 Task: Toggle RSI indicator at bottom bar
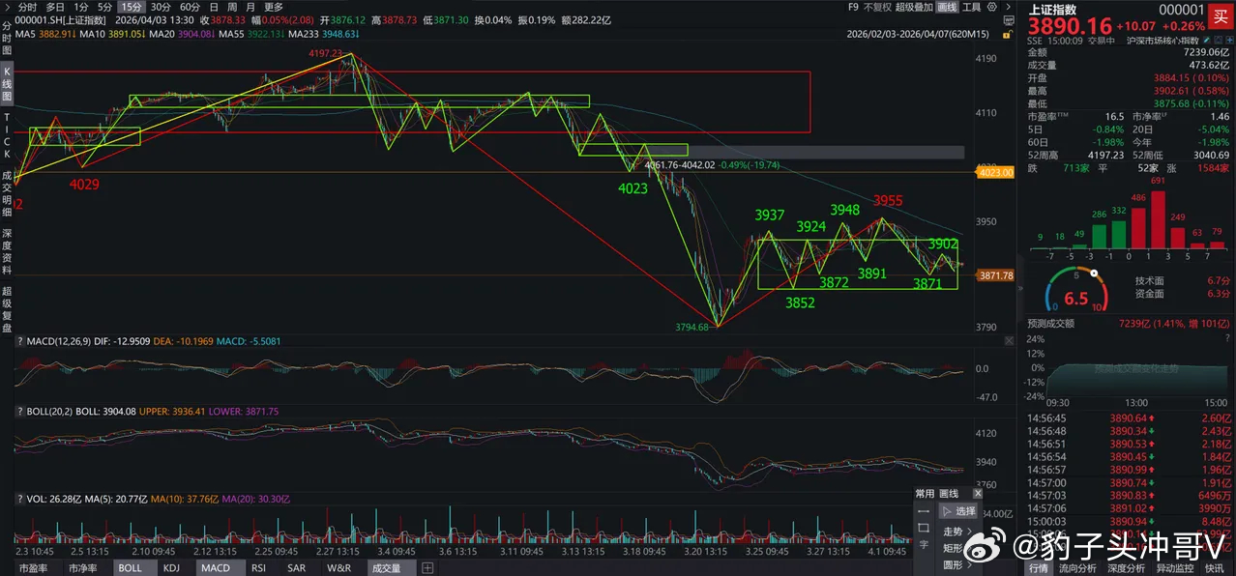[259, 568]
